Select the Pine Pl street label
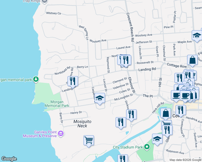 [x=169, y=27]
